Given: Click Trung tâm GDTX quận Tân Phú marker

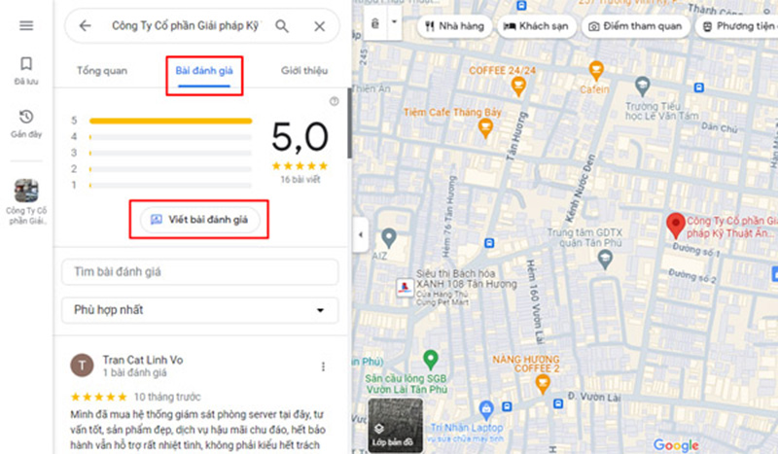Looking at the screenshot, I should (x=604, y=260).
